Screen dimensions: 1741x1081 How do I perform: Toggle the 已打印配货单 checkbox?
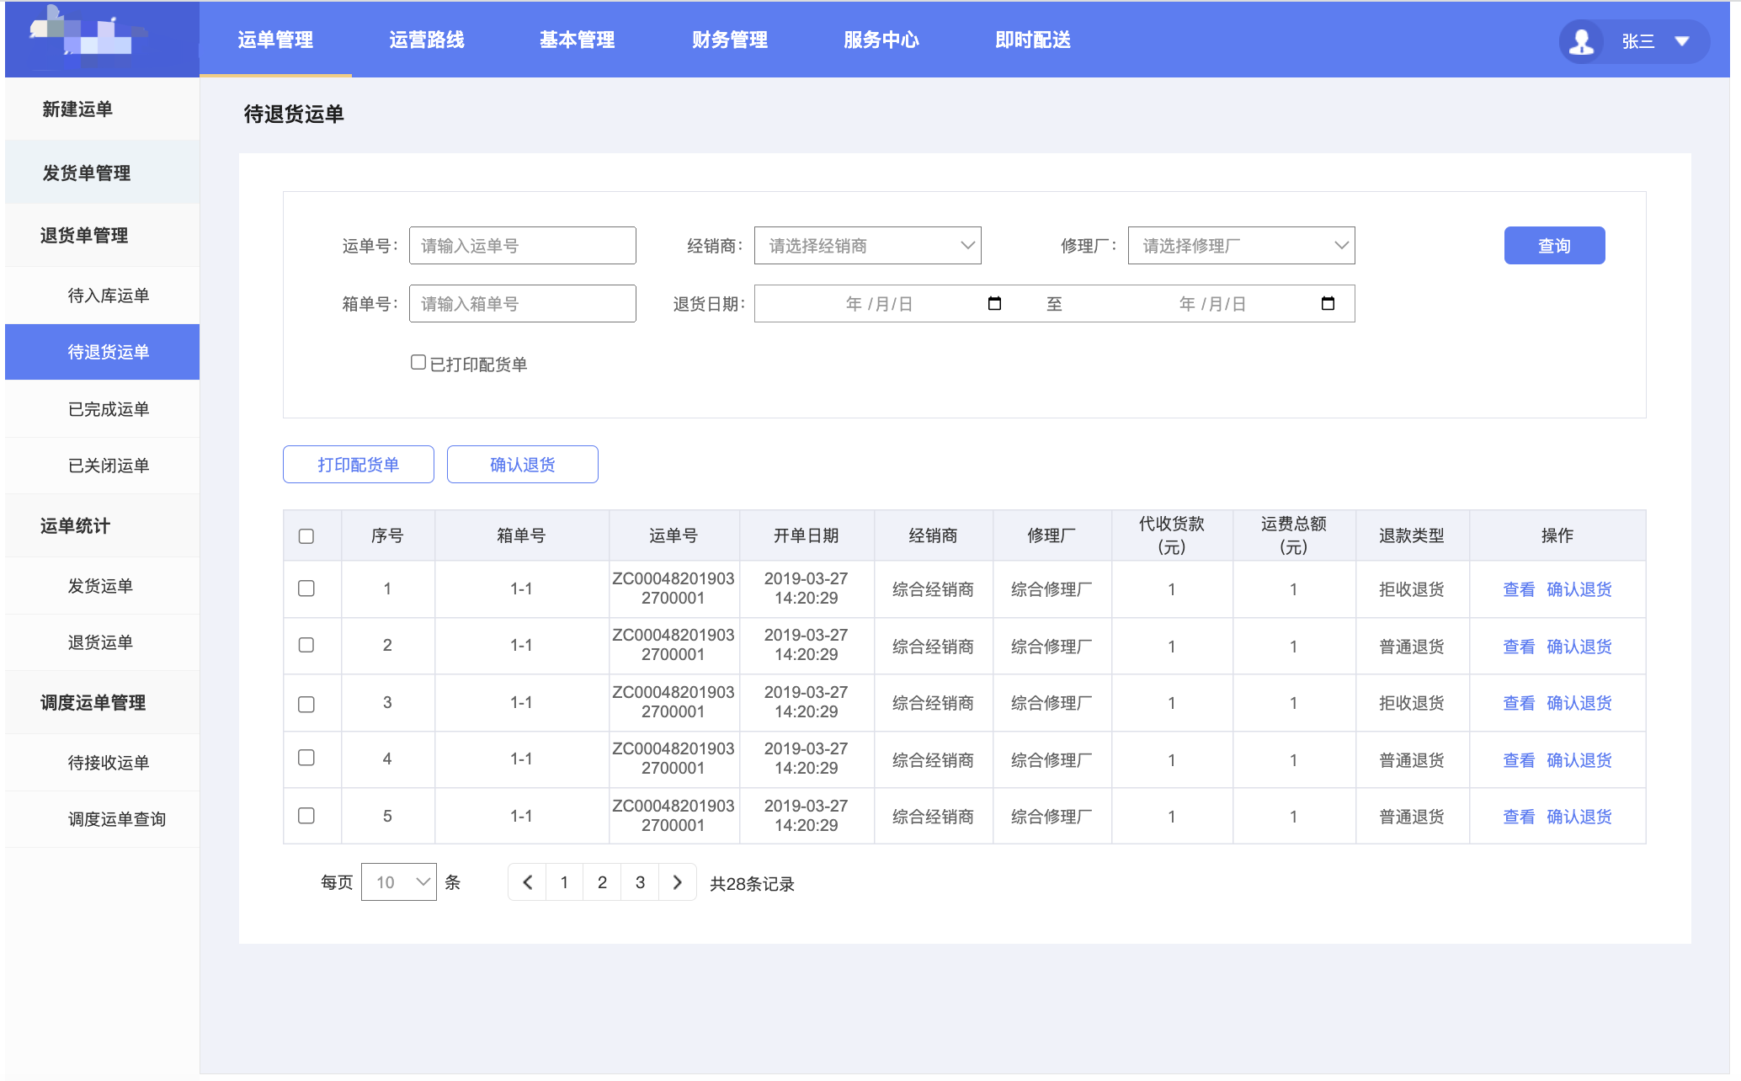[x=418, y=362]
